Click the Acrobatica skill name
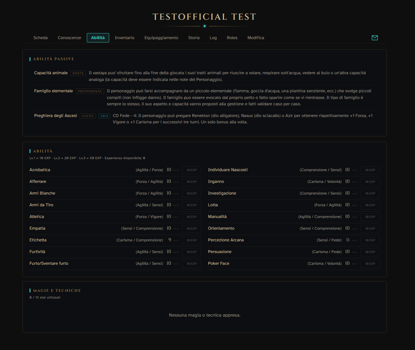Image resolution: width=415 pixels, height=350 pixels. point(40,170)
